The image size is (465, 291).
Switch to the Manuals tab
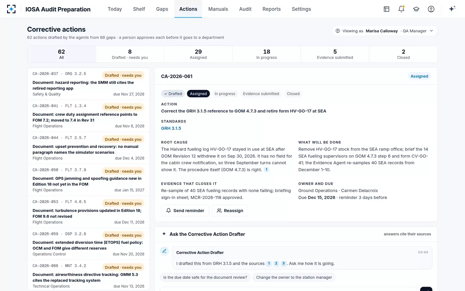[x=218, y=9]
